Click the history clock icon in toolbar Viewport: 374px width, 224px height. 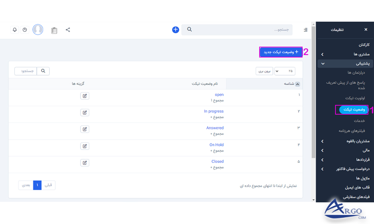[25, 29]
